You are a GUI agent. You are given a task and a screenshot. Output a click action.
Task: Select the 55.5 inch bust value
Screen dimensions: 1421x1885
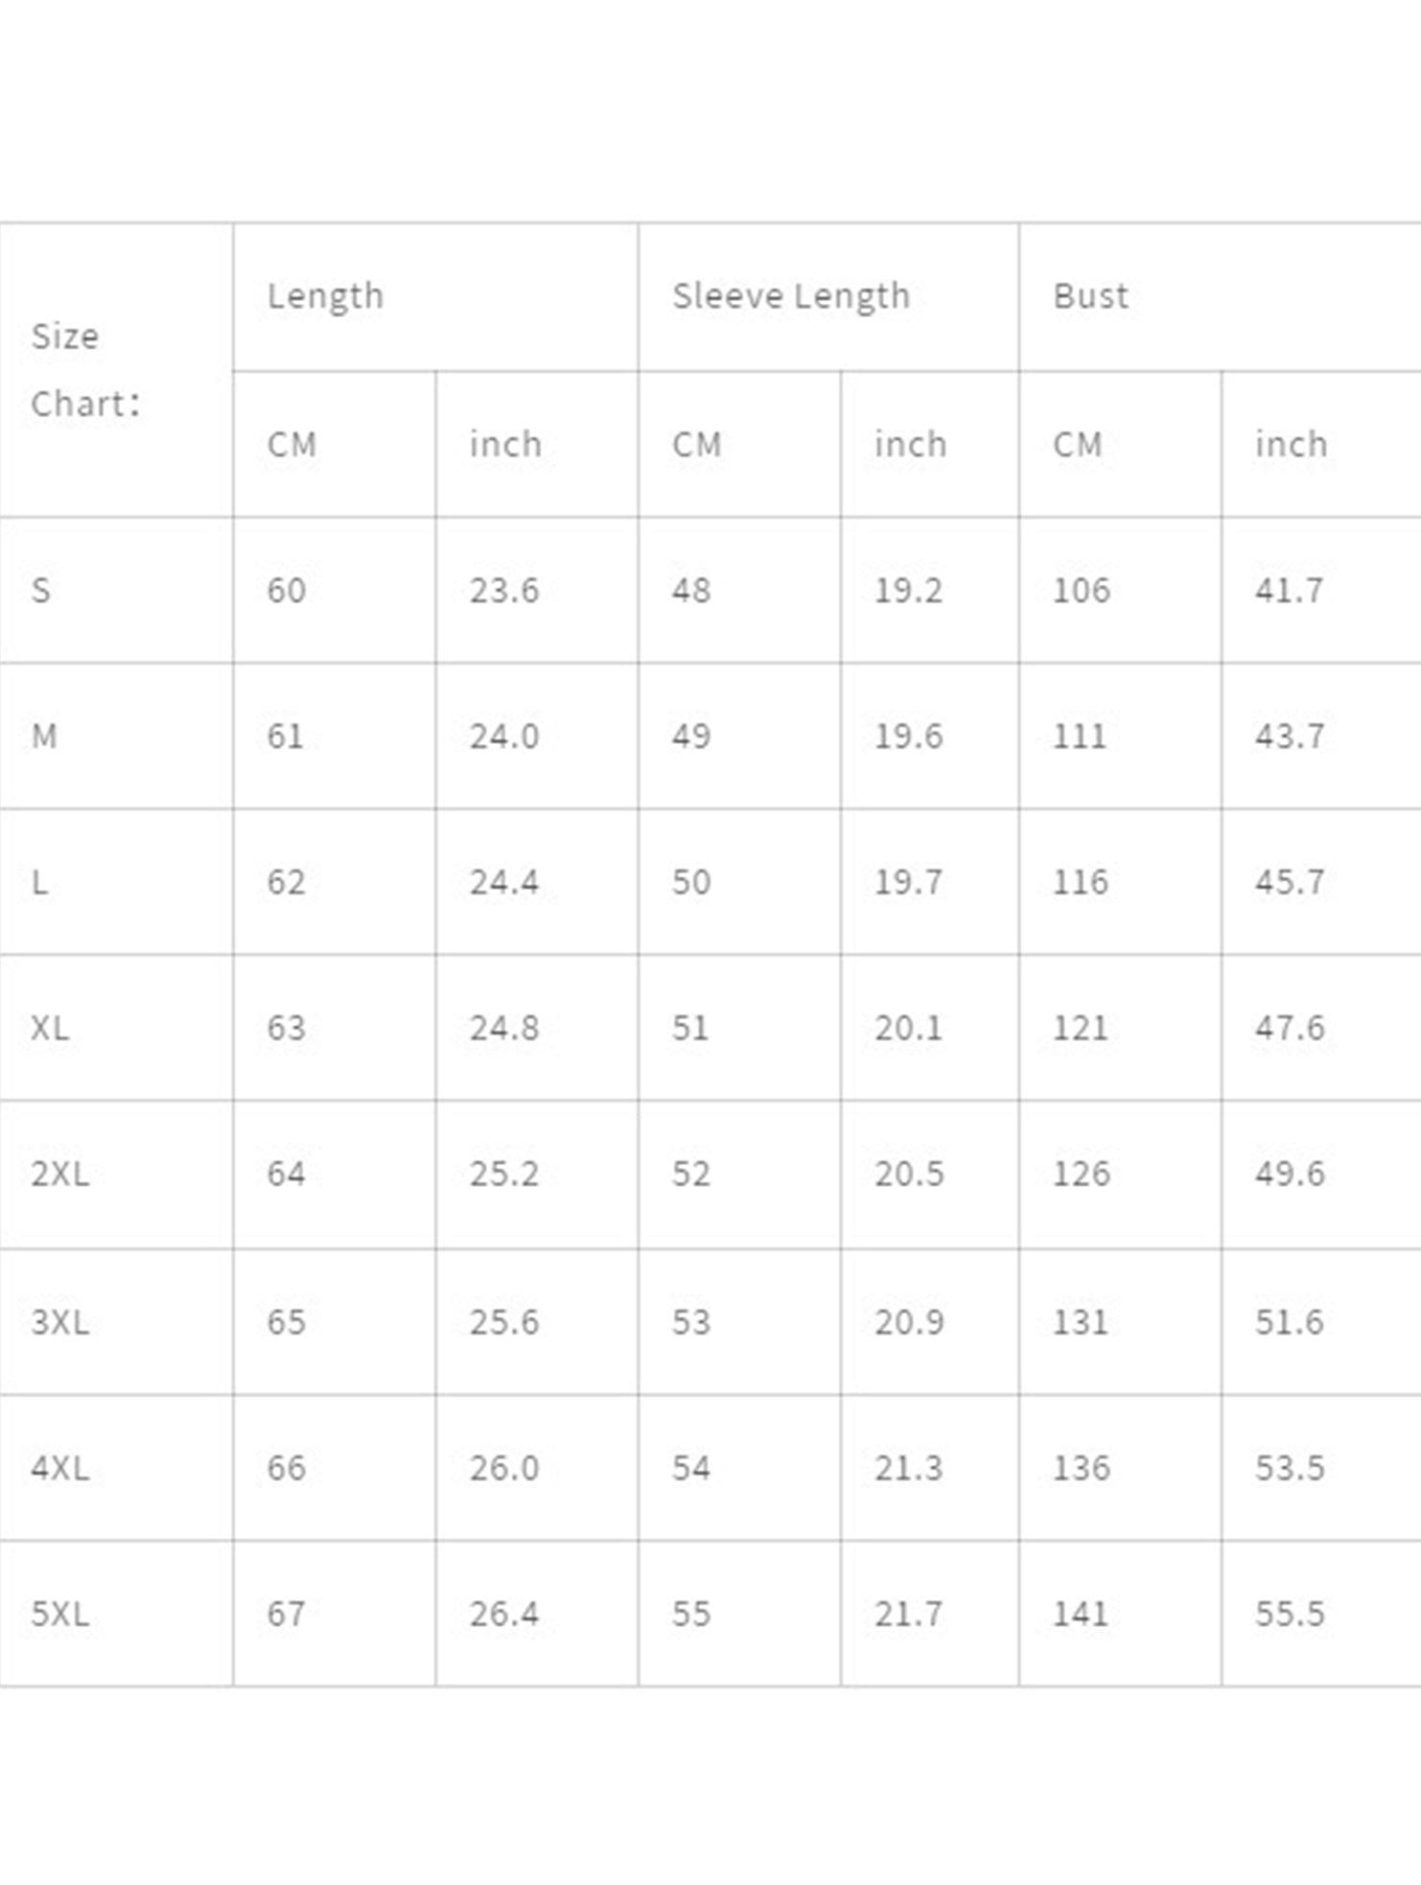[1290, 1614]
